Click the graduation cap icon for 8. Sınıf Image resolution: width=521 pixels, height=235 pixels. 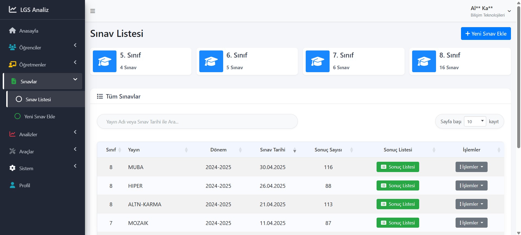tap(424, 61)
